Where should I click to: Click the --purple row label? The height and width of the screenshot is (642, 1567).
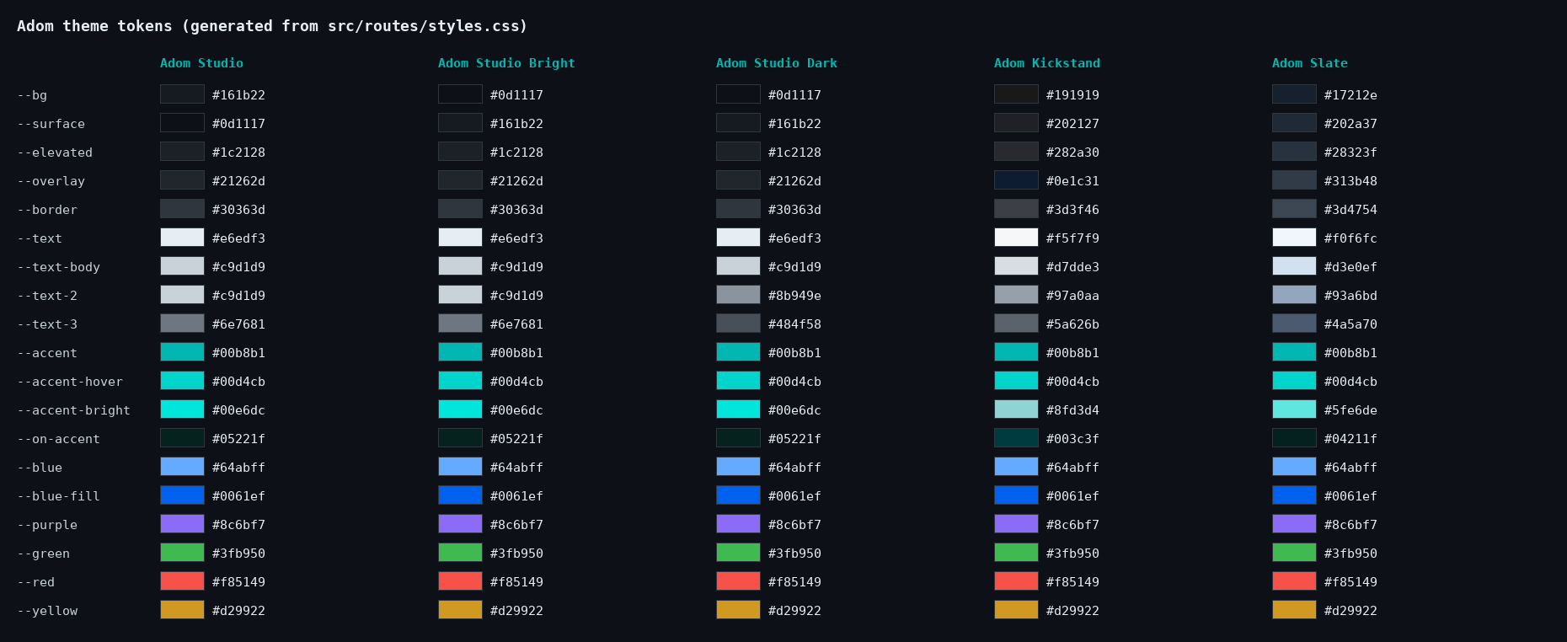point(47,525)
